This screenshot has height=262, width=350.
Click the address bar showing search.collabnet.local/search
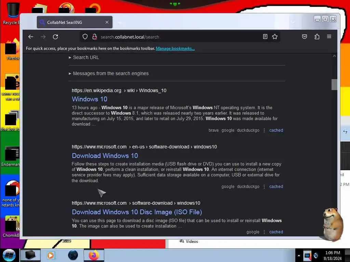[x=180, y=37]
